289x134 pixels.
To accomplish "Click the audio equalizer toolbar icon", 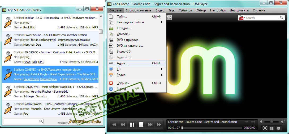I will [169, 18].
